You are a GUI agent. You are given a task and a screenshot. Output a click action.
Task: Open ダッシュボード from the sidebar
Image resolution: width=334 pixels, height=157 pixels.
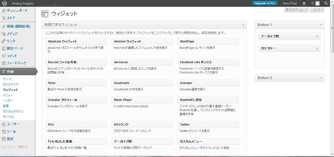[x=18, y=10]
